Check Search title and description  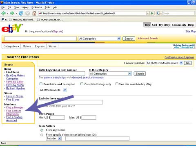[x=41, y=84]
